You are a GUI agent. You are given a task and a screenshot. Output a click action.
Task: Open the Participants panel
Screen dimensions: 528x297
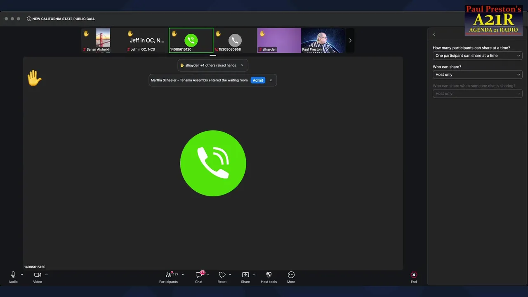tap(169, 277)
